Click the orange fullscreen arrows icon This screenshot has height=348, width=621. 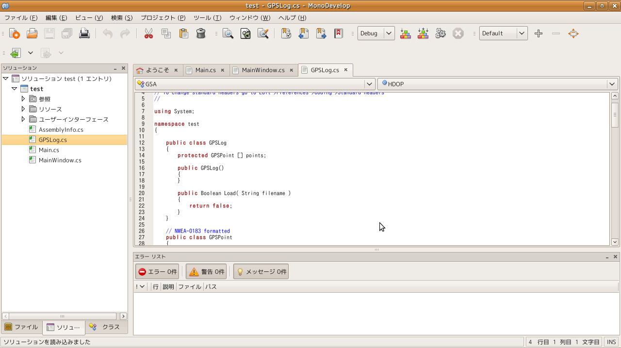[573, 33]
